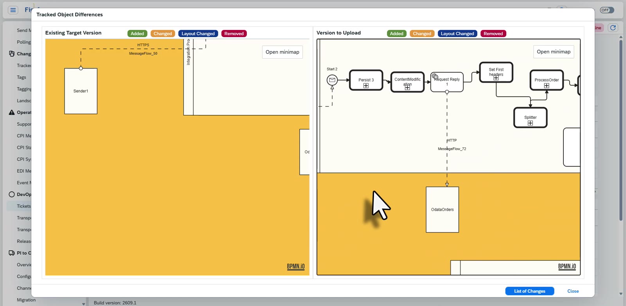This screenshot has width=626, height=306.
Task: Click the plus marker on Splitter
Action: [530, 123]
